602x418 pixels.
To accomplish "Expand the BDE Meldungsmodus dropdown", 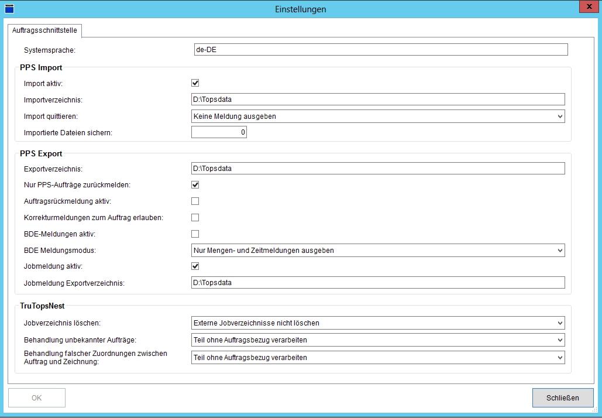I will click(x=378, y=251).
